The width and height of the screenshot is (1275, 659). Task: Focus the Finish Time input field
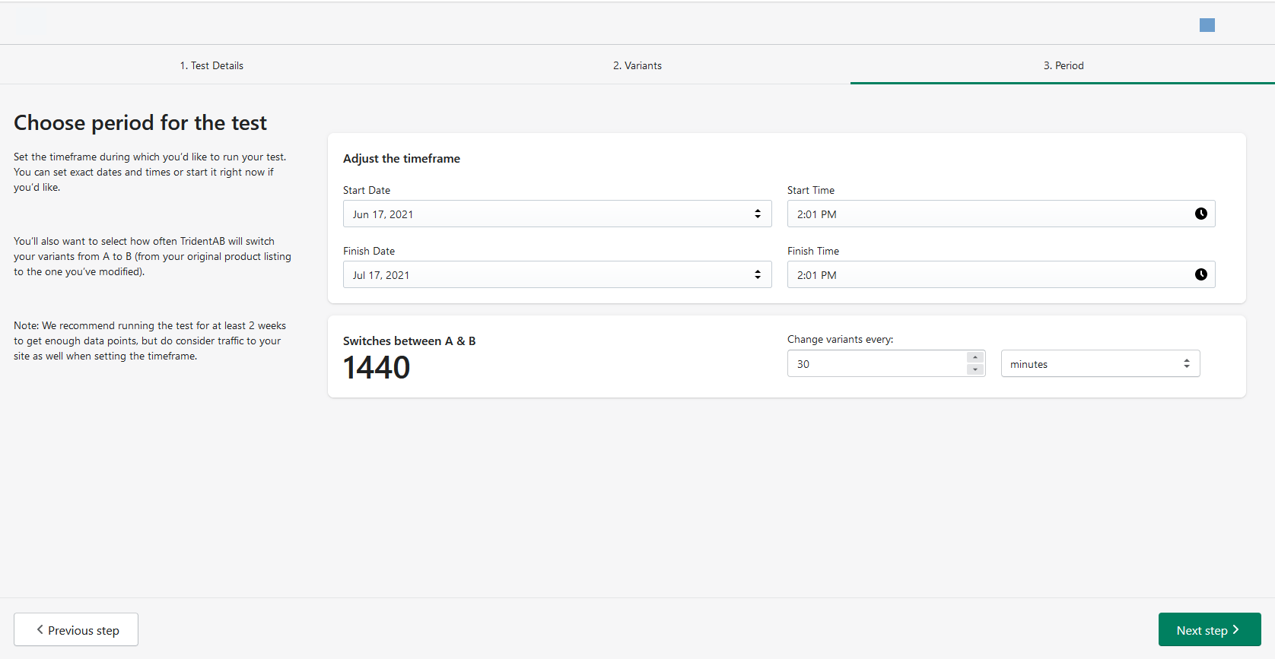(x=989, y=274)
